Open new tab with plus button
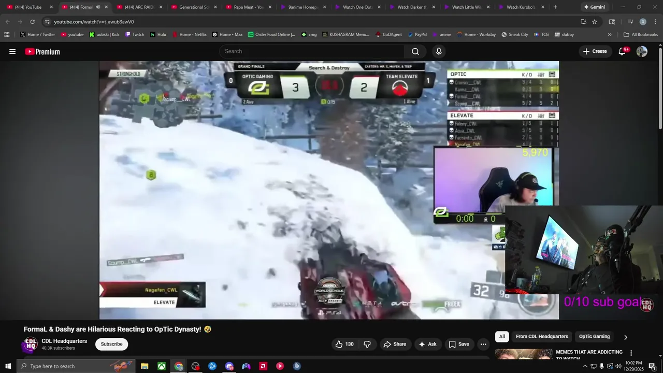This screenshot has width=663, height=373. [x=555, y=7]
